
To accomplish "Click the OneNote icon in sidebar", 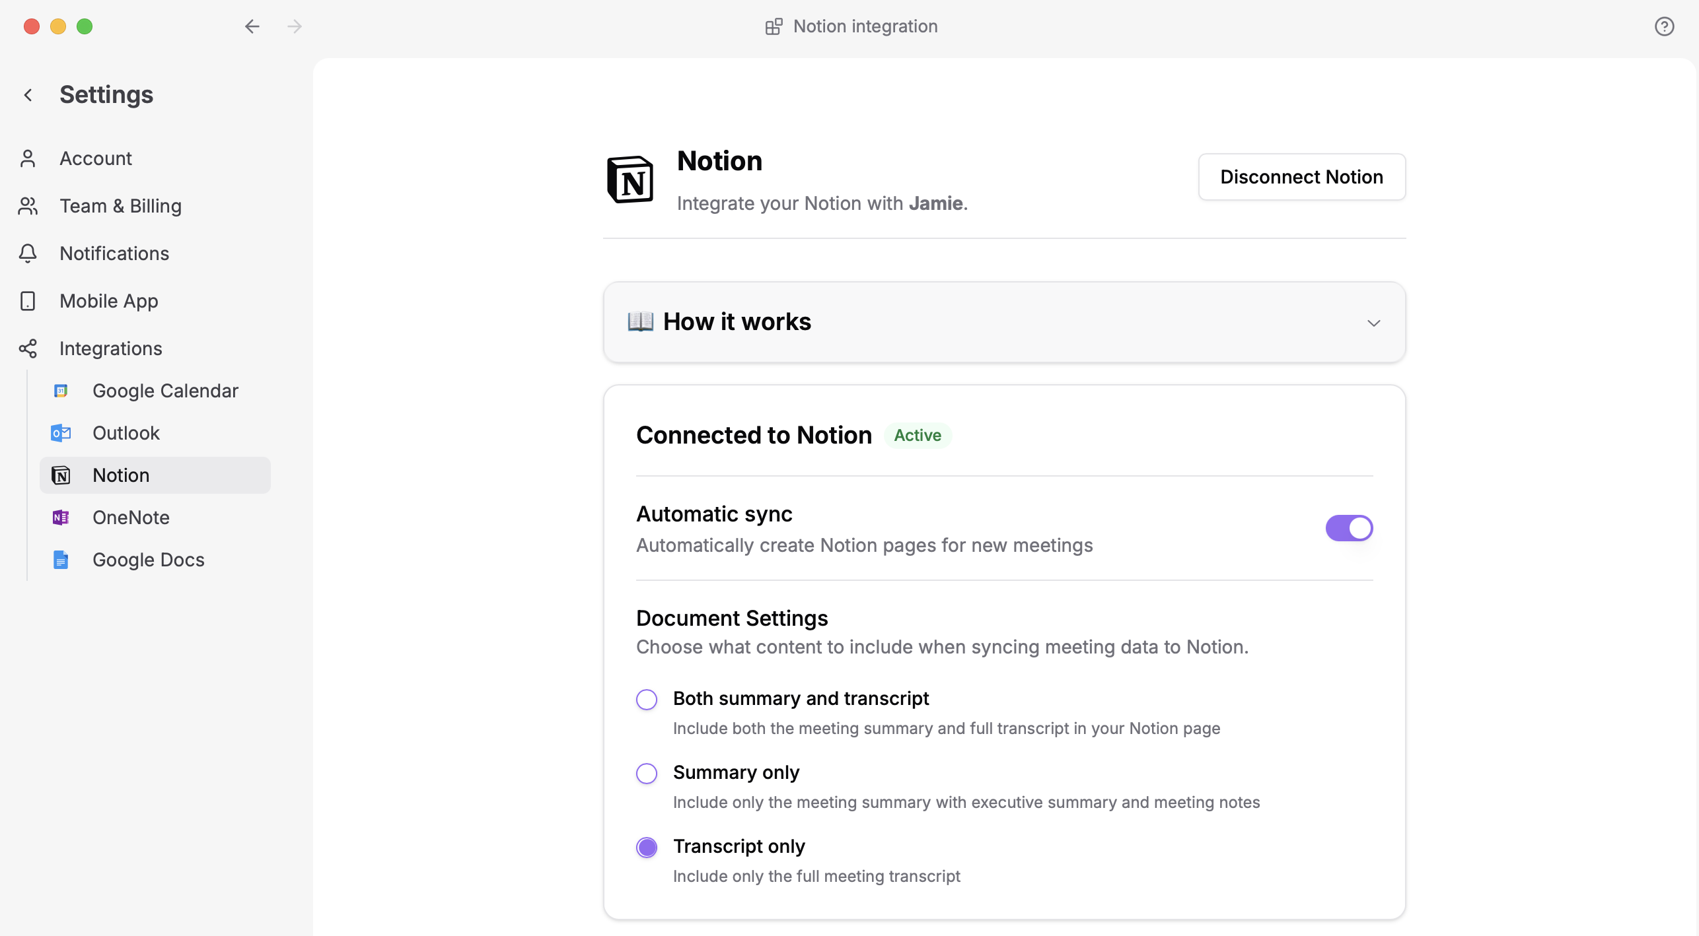I will click(x=61, y=518).
